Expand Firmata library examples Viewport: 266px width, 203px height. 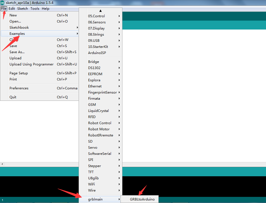[101, 99]
